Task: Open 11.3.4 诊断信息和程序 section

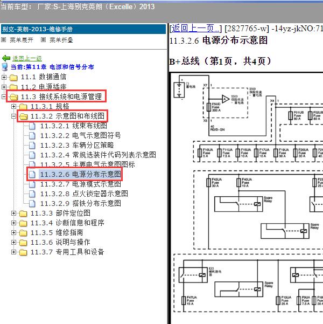Action: [x=67, y=223]
